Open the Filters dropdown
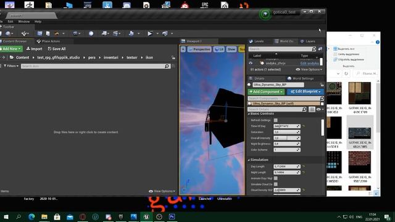The height and width of the screenshot is (222, 395). point(11,66)
